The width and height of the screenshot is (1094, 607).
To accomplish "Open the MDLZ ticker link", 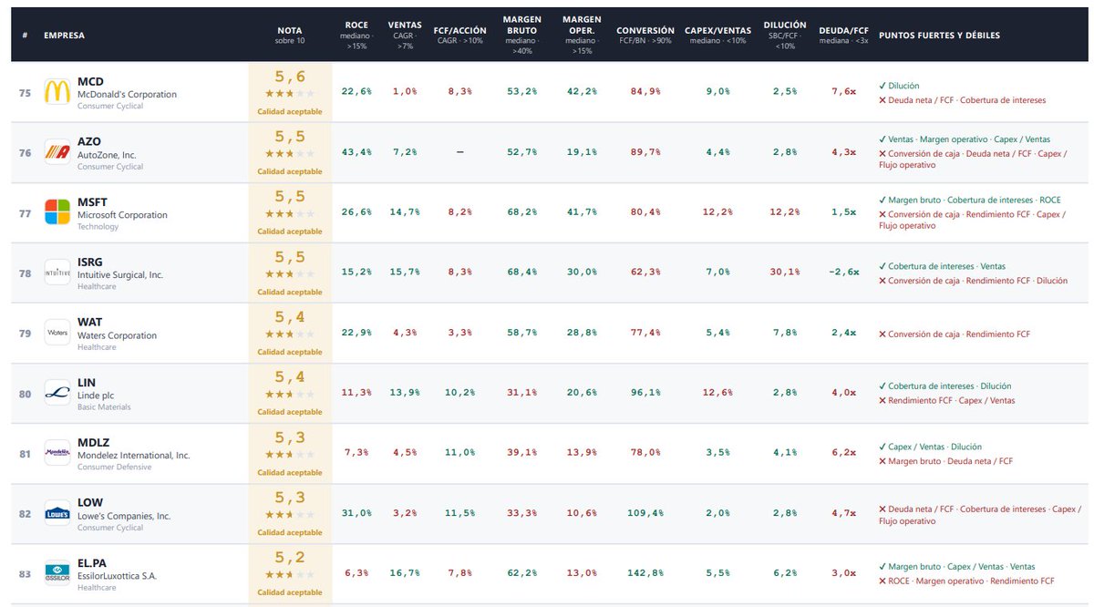I will tap(94, 442).
